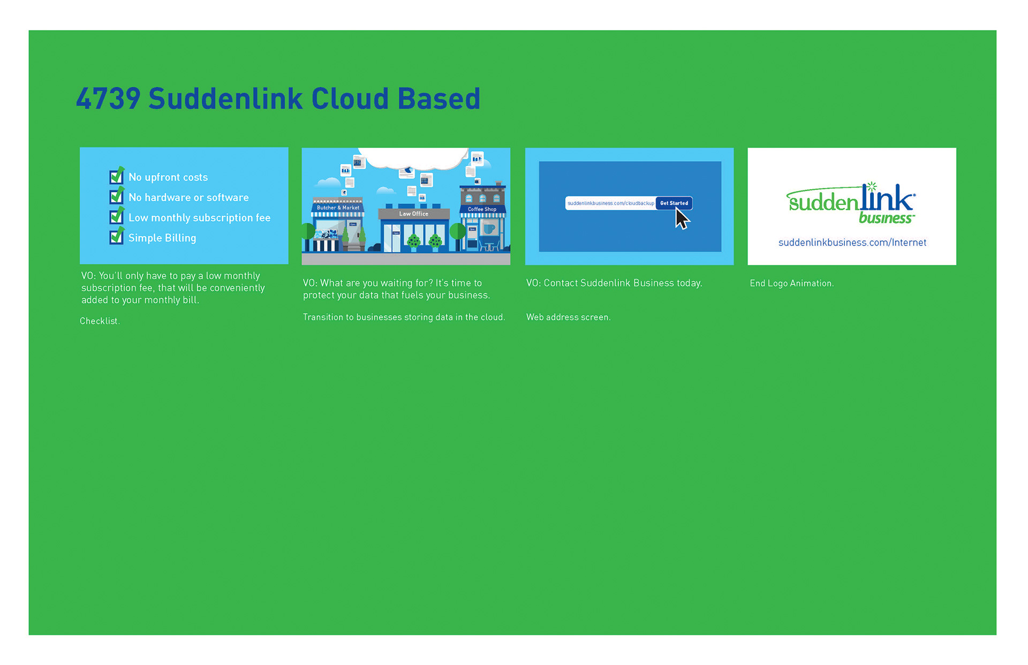Click the coffee cup in shop window
The height and width of the screenshot is (665, 1028).
489,229
